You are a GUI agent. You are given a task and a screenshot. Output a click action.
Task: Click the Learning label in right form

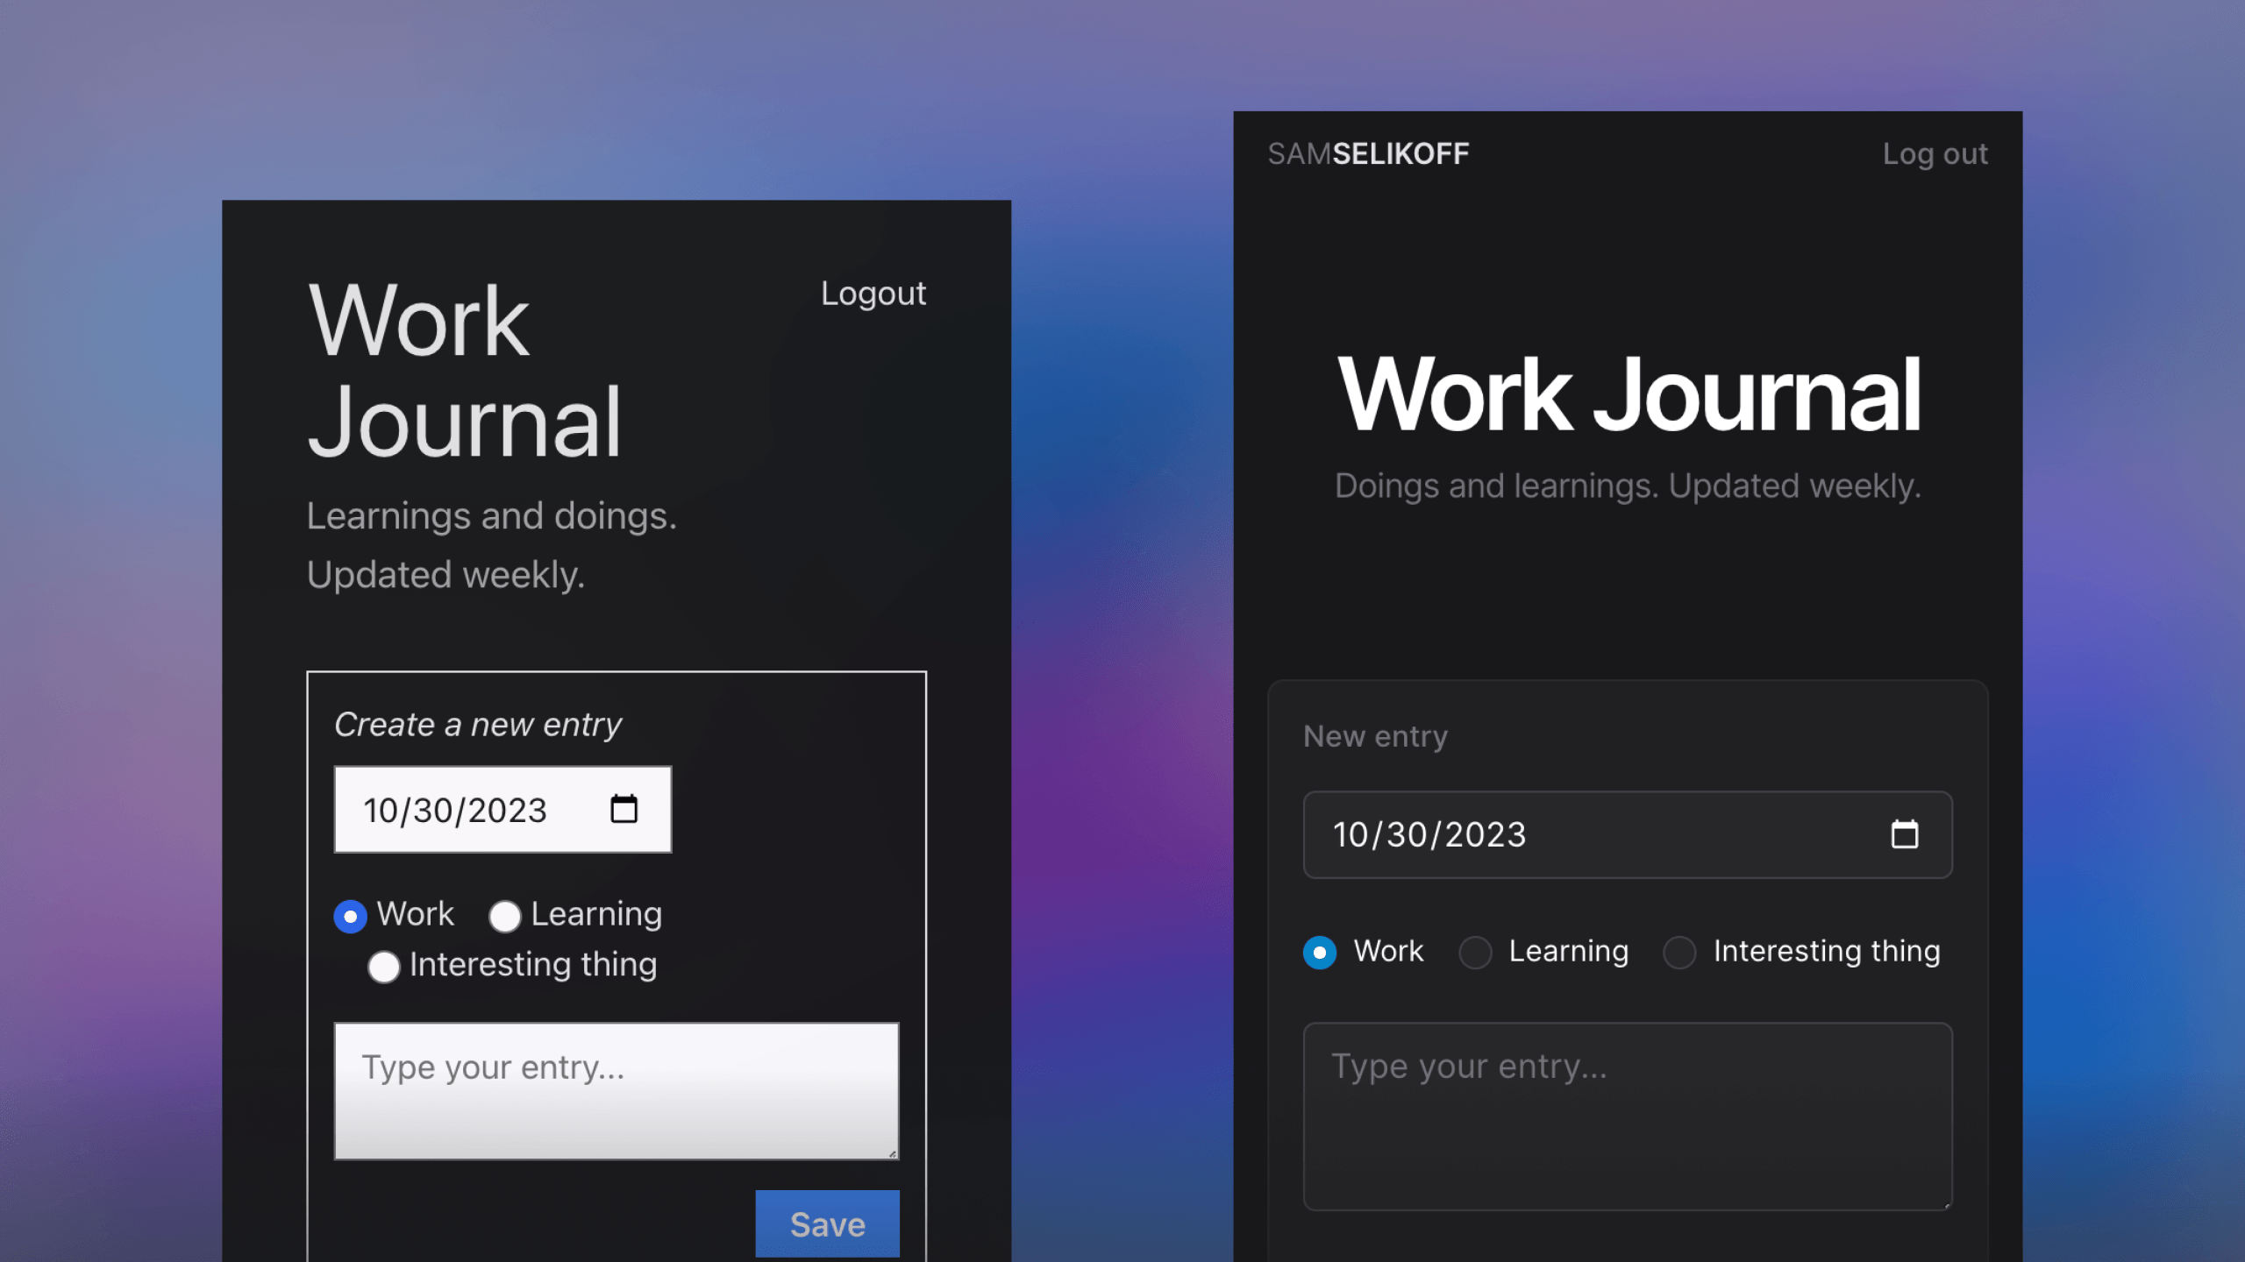point(1568,952)
